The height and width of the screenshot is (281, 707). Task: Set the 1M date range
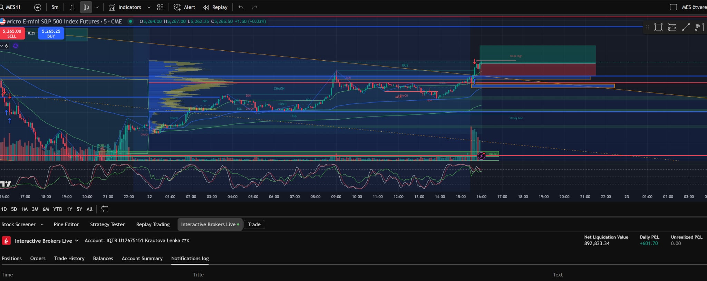(x=24, y=209)
